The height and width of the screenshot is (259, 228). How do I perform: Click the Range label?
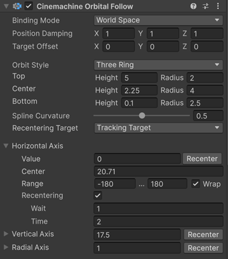pyautogui.click(x=32, y=184)
